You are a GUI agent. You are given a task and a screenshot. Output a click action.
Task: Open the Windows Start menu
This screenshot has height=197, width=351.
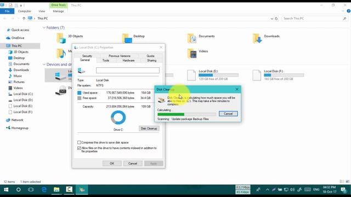6,190
